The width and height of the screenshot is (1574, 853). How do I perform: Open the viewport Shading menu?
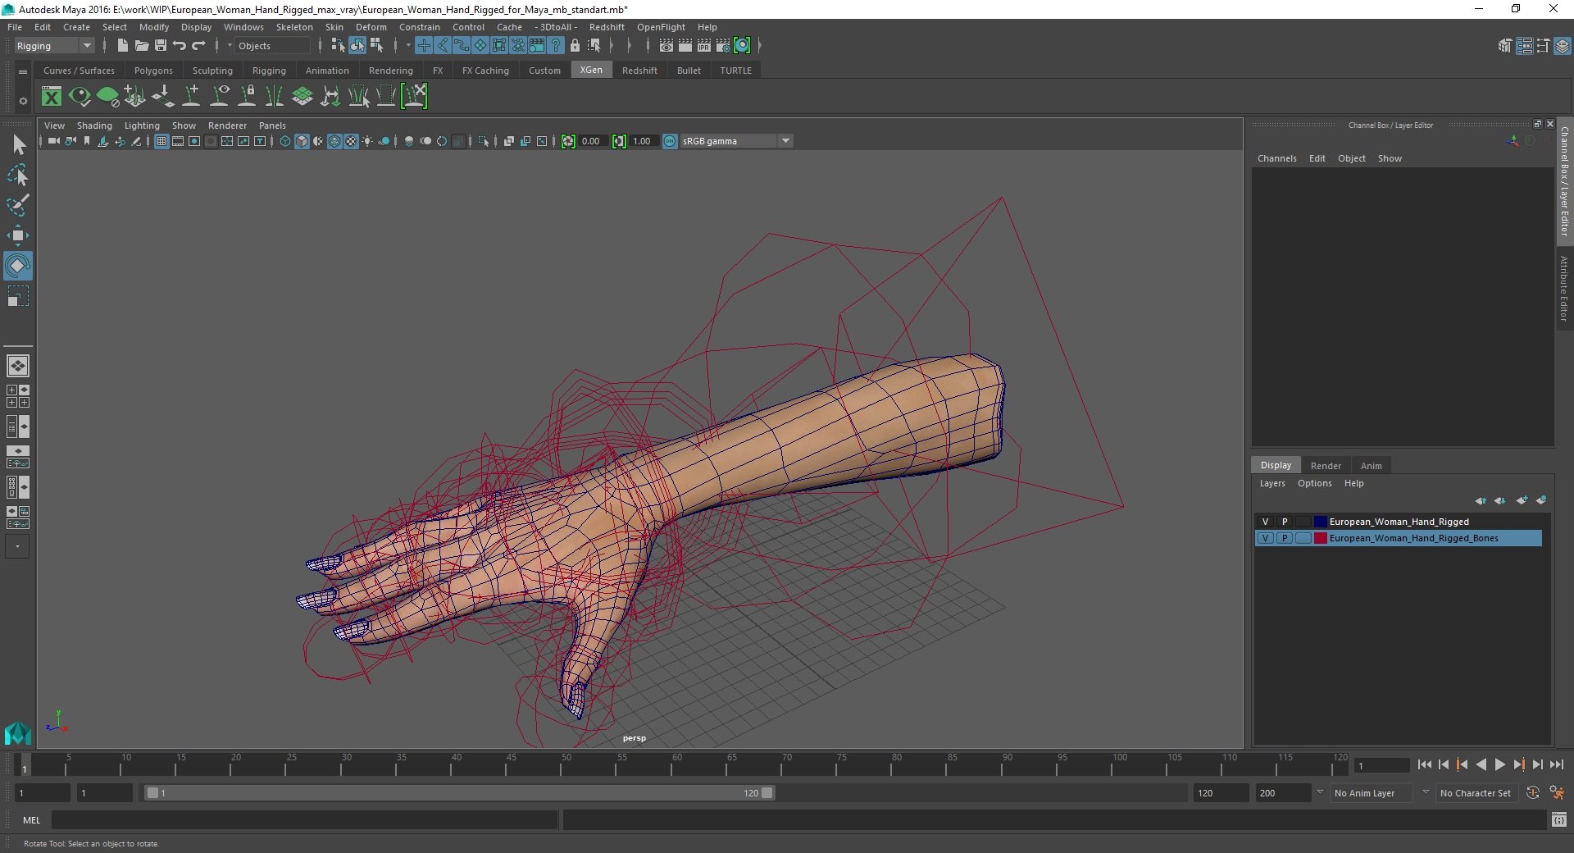(x=94, y=125)
